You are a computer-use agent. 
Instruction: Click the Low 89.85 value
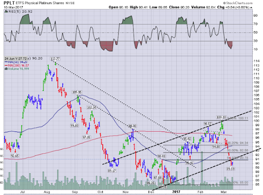(x=158, y=7)
